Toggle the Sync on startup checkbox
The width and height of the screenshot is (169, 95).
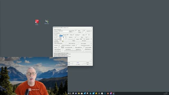pos(91,43)
